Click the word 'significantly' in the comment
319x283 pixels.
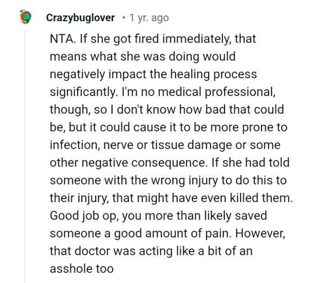pos(82,92)
